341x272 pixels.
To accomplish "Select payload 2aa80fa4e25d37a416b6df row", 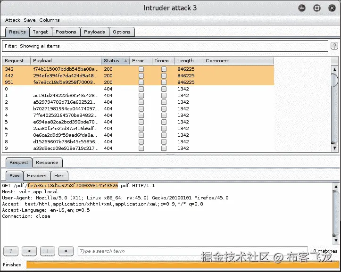I will 138,129.
